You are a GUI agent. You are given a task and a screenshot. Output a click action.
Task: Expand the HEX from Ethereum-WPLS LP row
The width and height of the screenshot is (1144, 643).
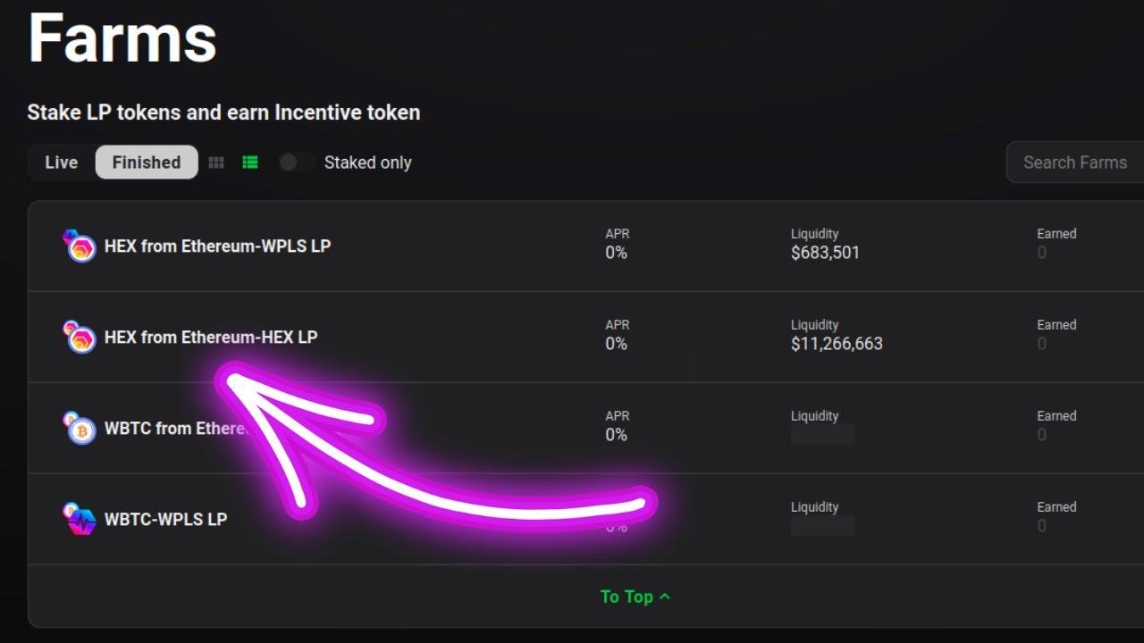coord(585,246)
